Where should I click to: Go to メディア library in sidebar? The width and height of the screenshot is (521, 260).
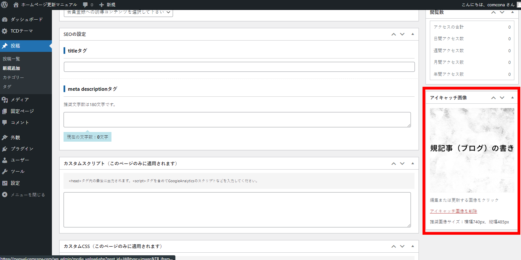[20, 99]
